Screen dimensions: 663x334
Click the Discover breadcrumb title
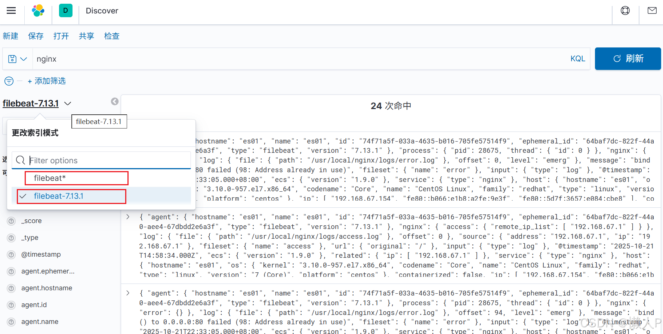coord(102,11)
